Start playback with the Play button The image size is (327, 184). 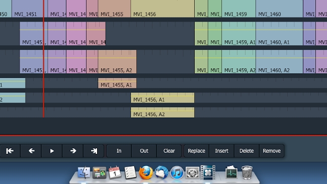[52, 151]
